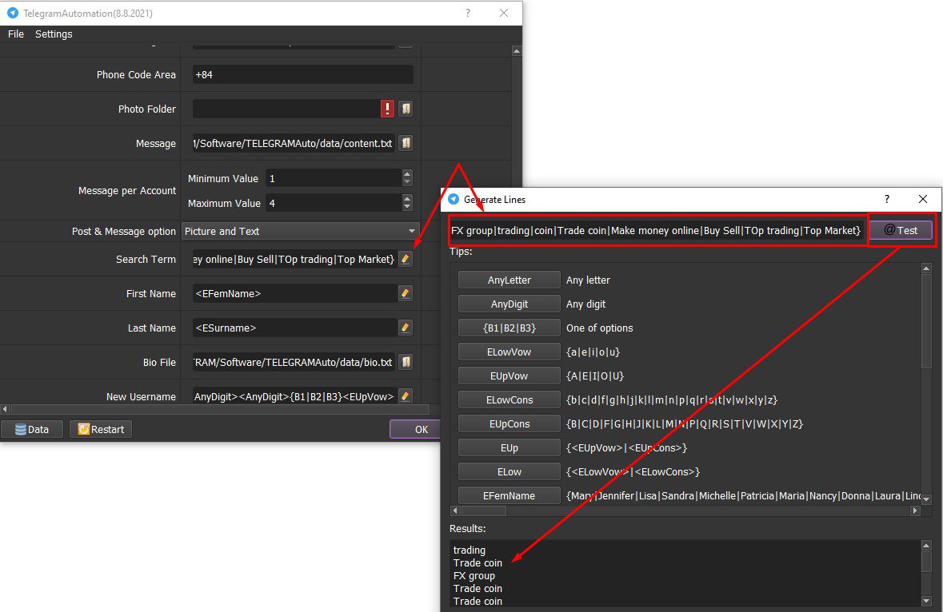This screenshot has height=612, width=943.
Task: Insert the ELow token
Action: pyautogui.click(x=509, y=472)
